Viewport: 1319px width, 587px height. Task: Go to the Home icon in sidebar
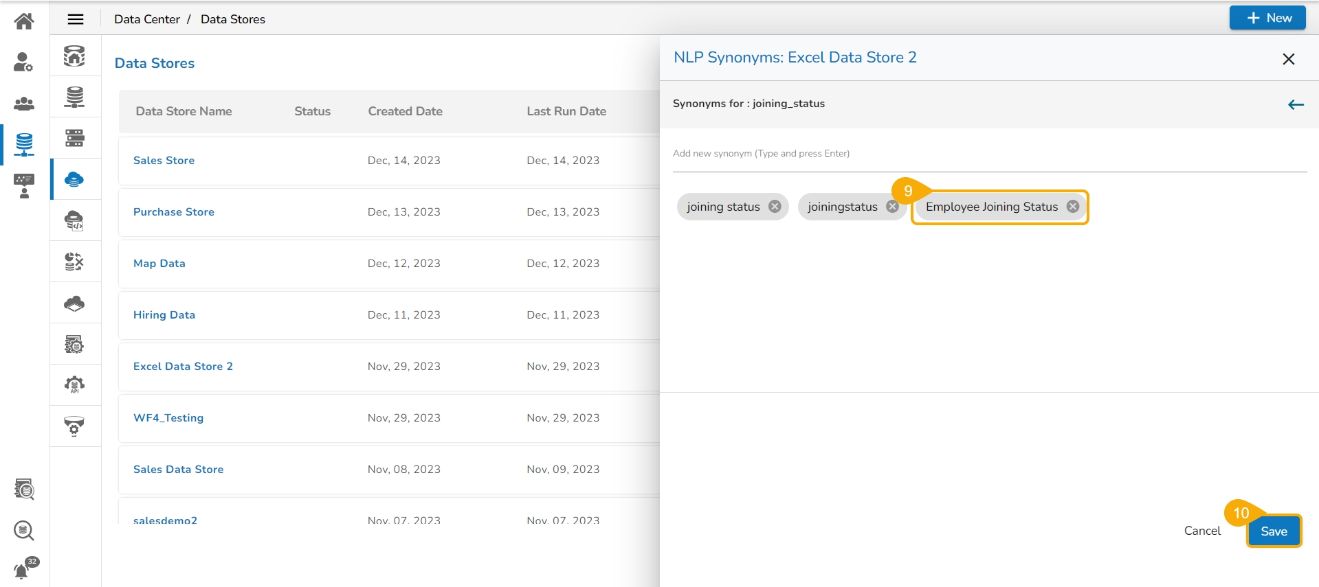point(24,21)
